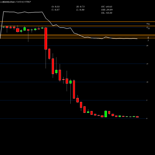This screenshot has width=155, height=155.
Task: Select the high value H: 0.71
Action: pyautogui.click(x=81, y=7)
